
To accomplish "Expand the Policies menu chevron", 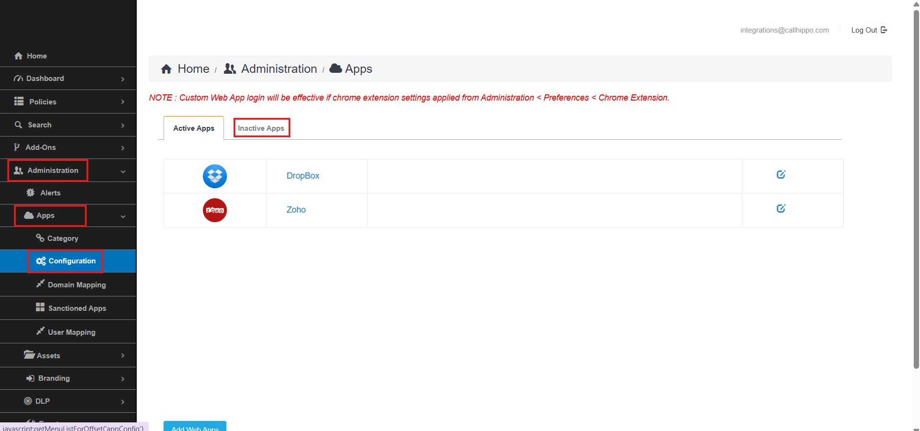I will pos(123,102).
